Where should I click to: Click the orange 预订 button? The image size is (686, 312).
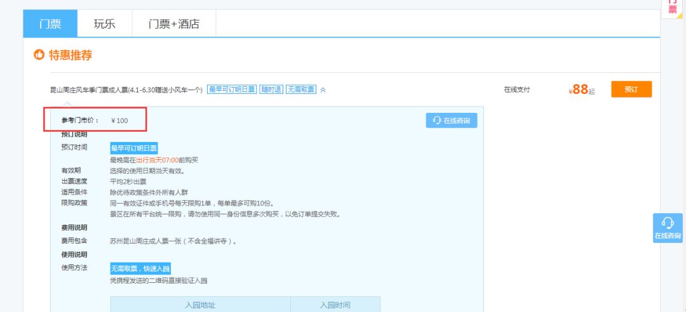[631, 89]
